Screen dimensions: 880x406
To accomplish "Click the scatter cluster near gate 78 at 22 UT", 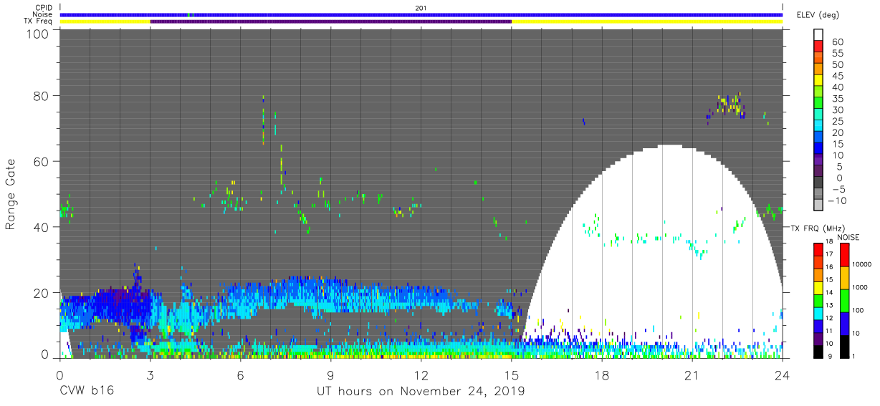I will (728, 106).
